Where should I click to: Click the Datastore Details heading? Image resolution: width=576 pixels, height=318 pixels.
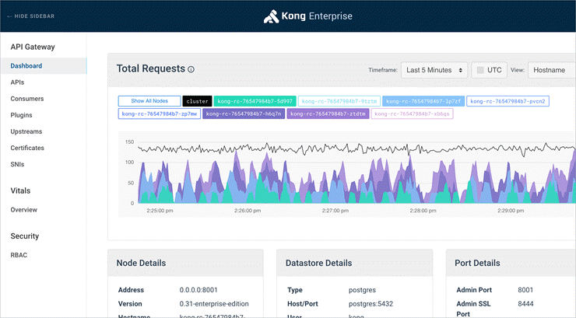coord(319,263)
